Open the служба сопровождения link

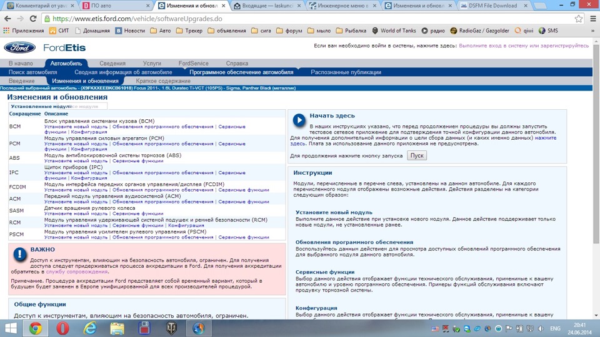[76, 271]
